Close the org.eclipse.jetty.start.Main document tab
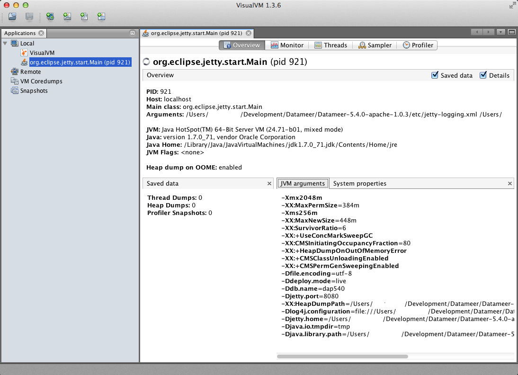 pos(249,33)
